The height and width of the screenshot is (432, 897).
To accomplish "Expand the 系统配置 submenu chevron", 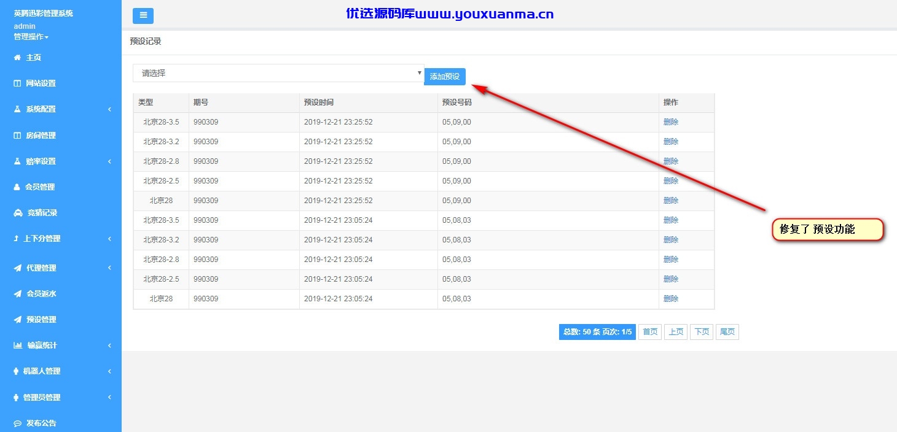I will tap(109, 109).
